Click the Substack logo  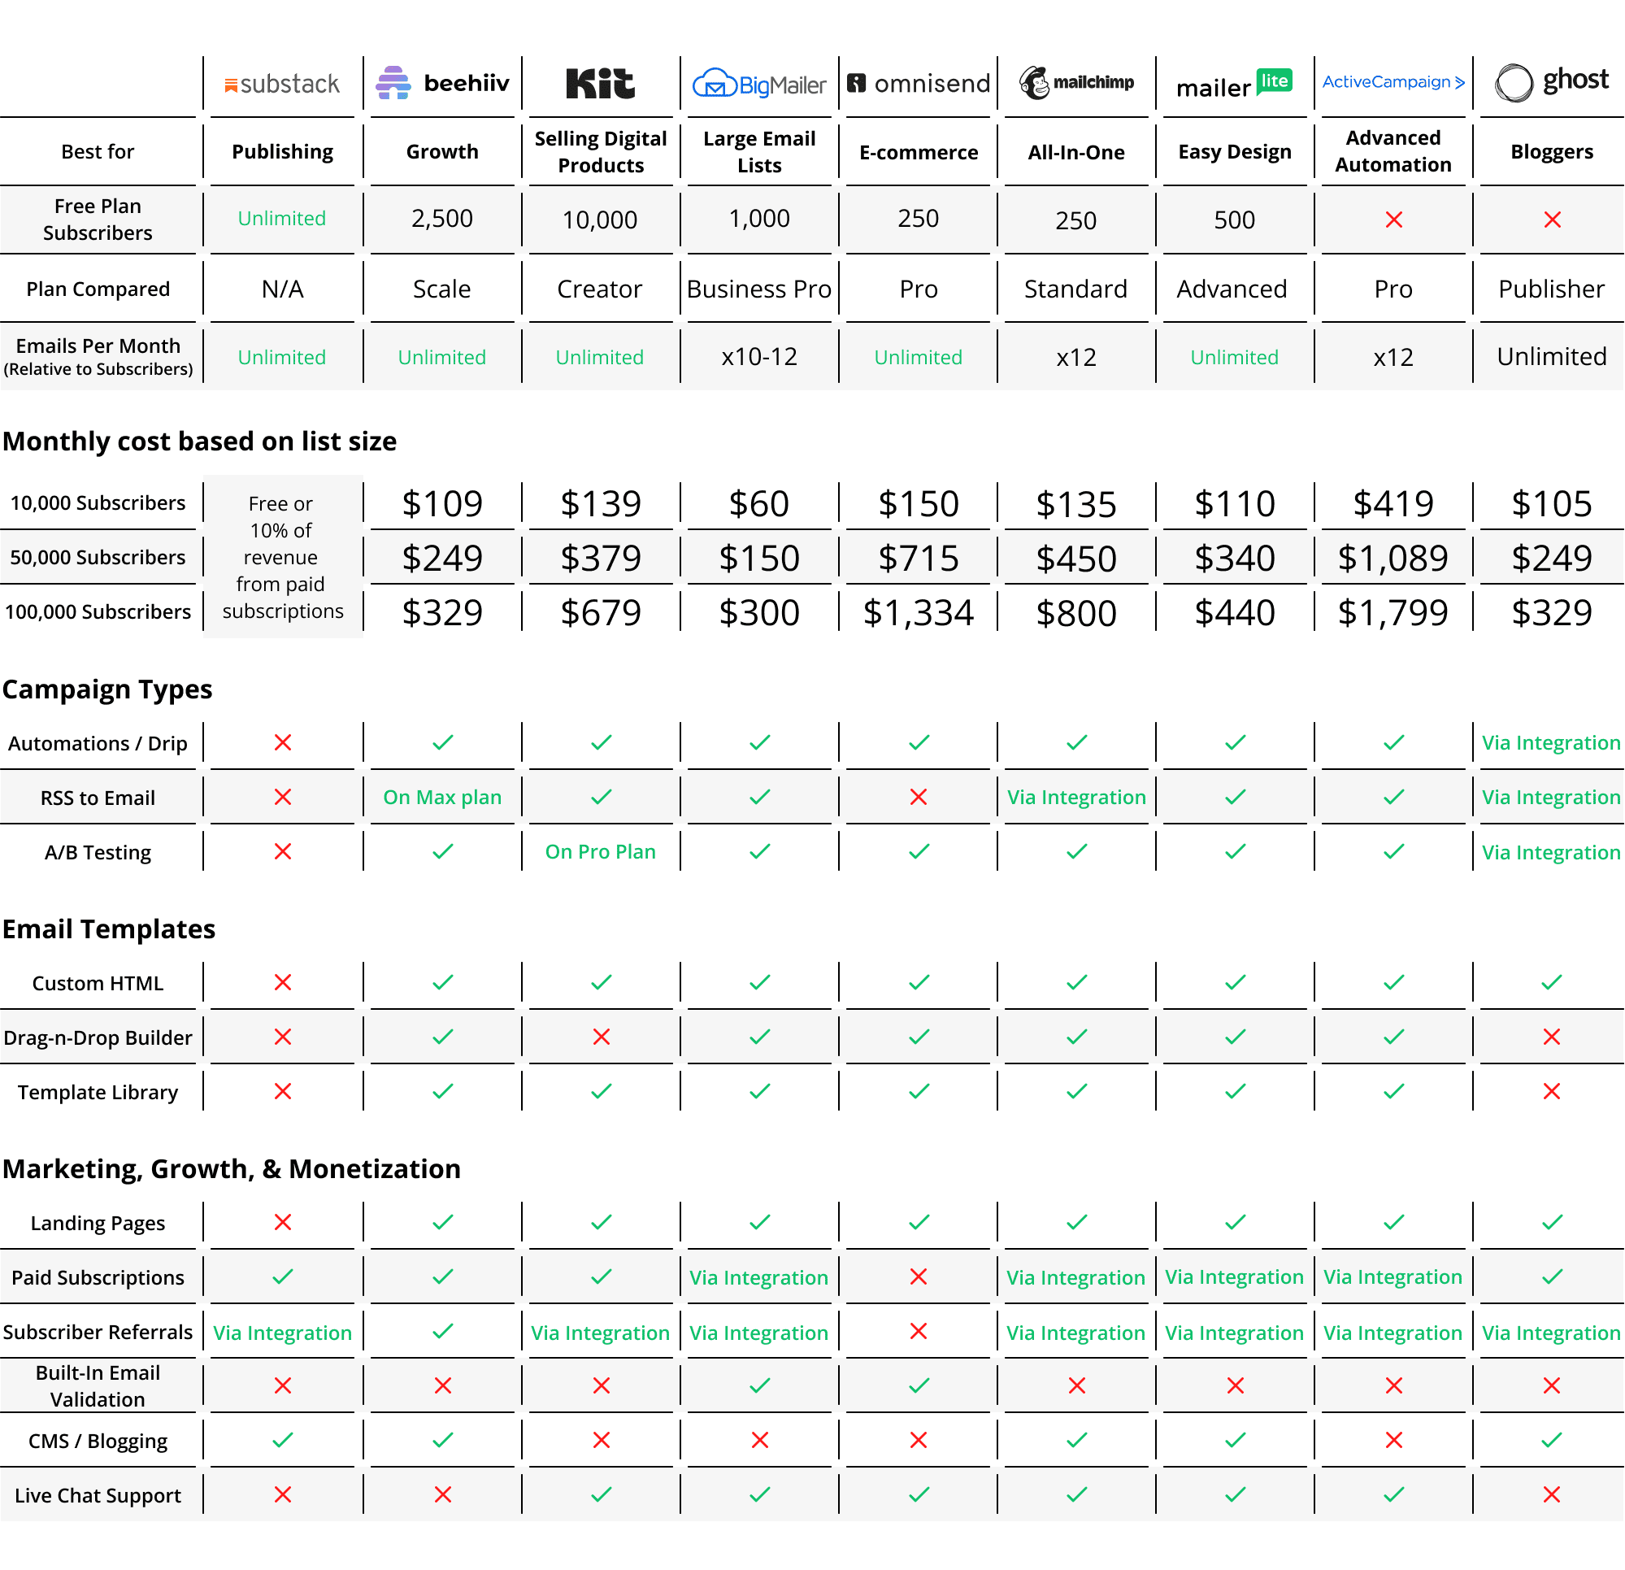(281, 83)
